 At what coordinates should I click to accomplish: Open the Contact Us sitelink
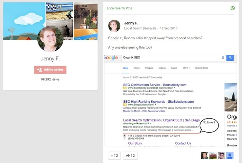183,143
